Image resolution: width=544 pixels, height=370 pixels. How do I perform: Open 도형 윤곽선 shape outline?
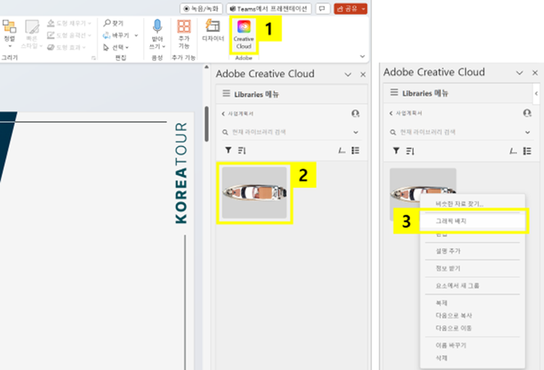(70, 36)
